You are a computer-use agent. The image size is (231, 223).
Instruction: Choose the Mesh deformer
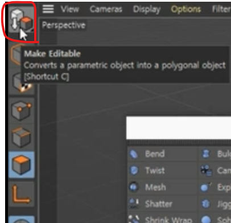pos(162,187)
